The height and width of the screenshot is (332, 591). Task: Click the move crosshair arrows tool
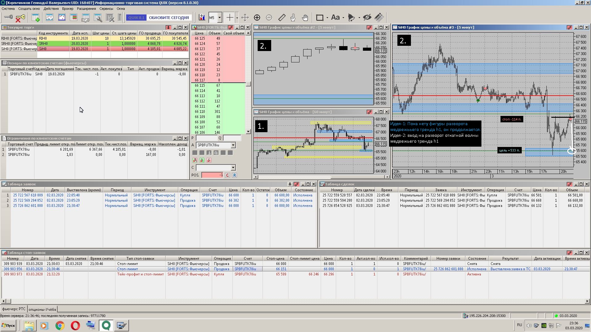point(245,18)
